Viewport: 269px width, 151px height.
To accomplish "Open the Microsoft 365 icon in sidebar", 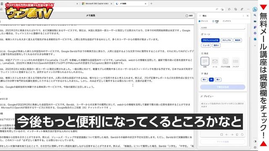I will coord(255,33).
